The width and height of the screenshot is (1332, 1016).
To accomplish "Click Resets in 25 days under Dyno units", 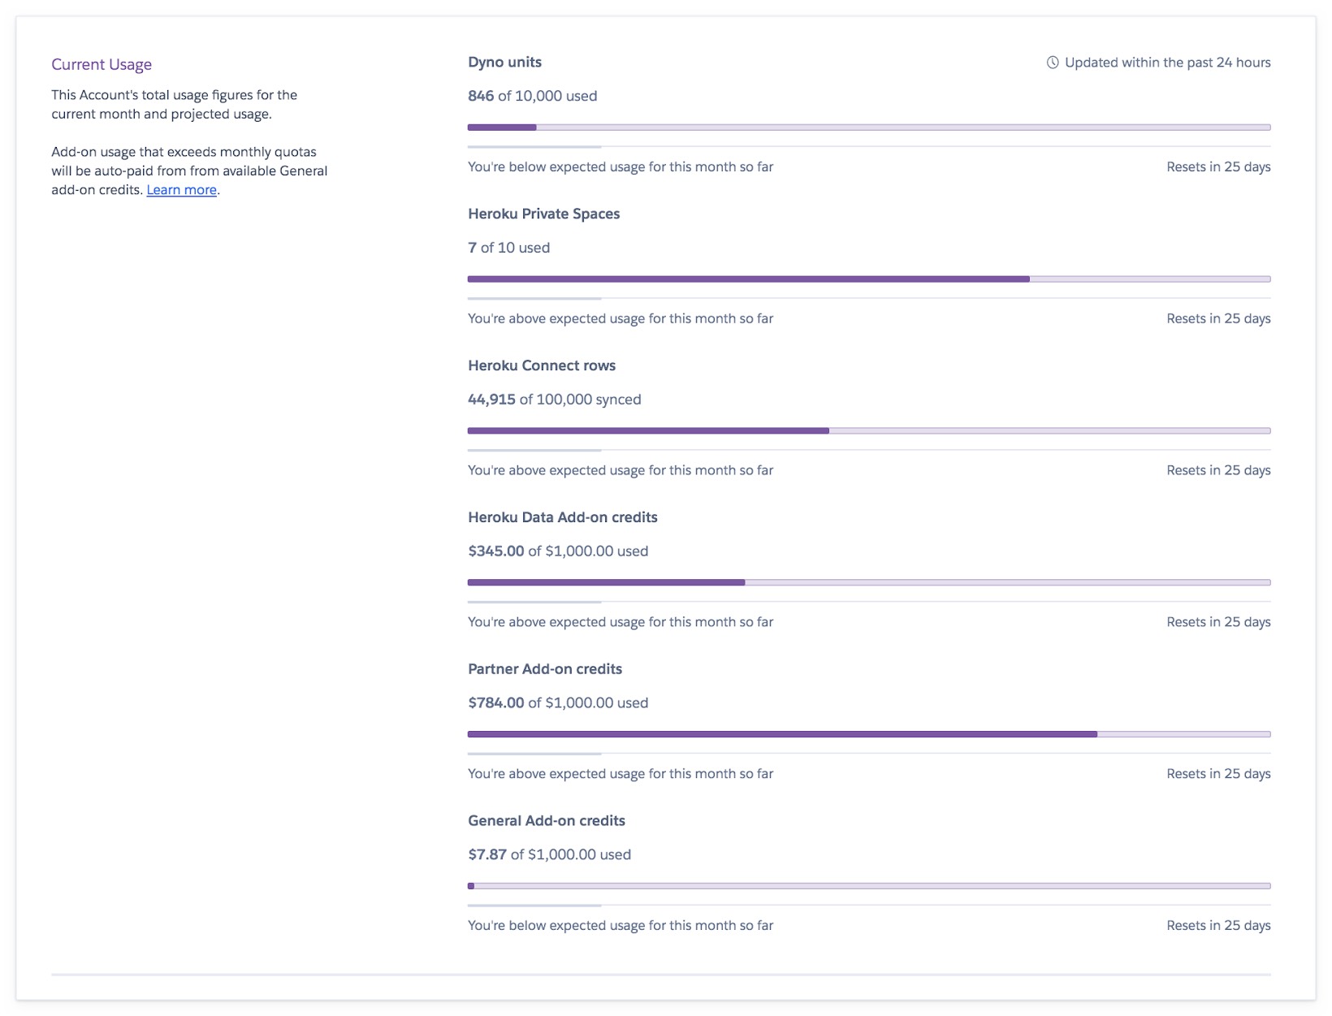I will (1217, 166).
